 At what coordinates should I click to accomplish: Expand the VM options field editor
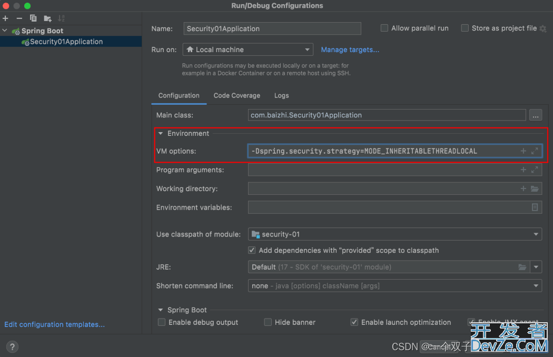pyautogui.click(x=535, y=151)
